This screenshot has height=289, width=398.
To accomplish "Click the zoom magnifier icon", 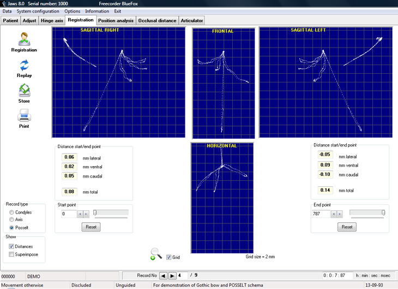I will tap(156, 254).
